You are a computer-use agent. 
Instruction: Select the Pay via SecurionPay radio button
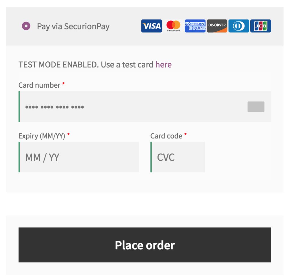pyautogui.click(x=26, y=26)
